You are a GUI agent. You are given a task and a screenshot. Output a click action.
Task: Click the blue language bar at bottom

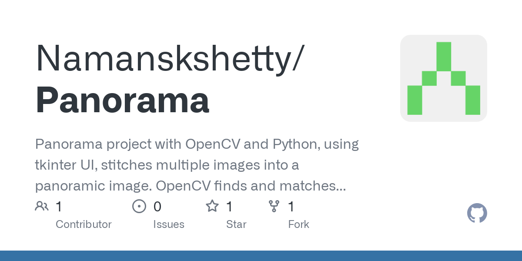(261, 256)
